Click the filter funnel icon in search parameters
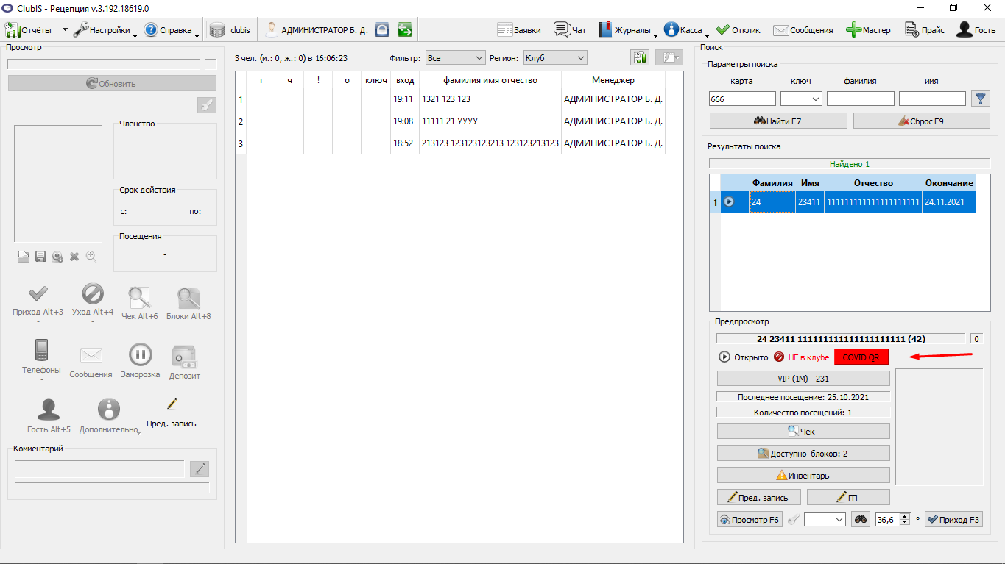 tap(980, 98)
